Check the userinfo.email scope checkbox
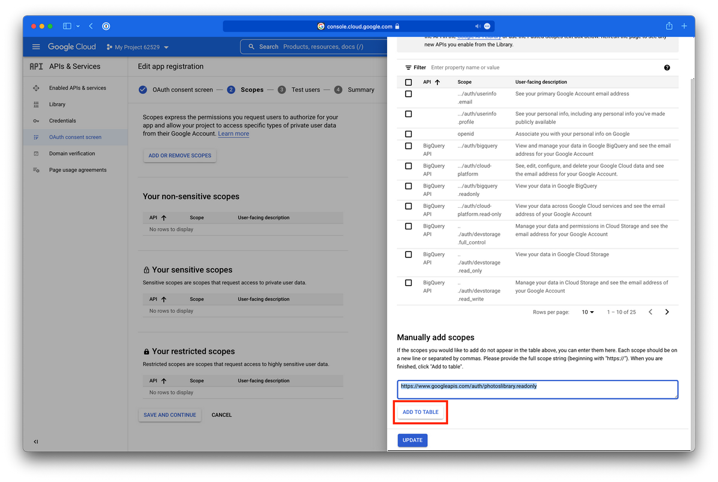Screen dimensions: 718x482 pyautogui.click(x=409, y=94)
